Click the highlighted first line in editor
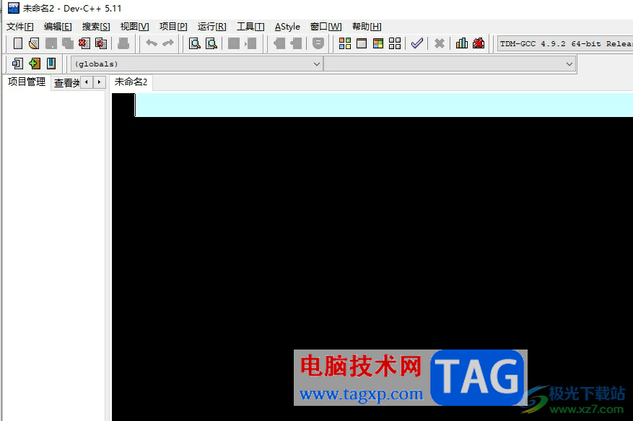 (384, 105)
